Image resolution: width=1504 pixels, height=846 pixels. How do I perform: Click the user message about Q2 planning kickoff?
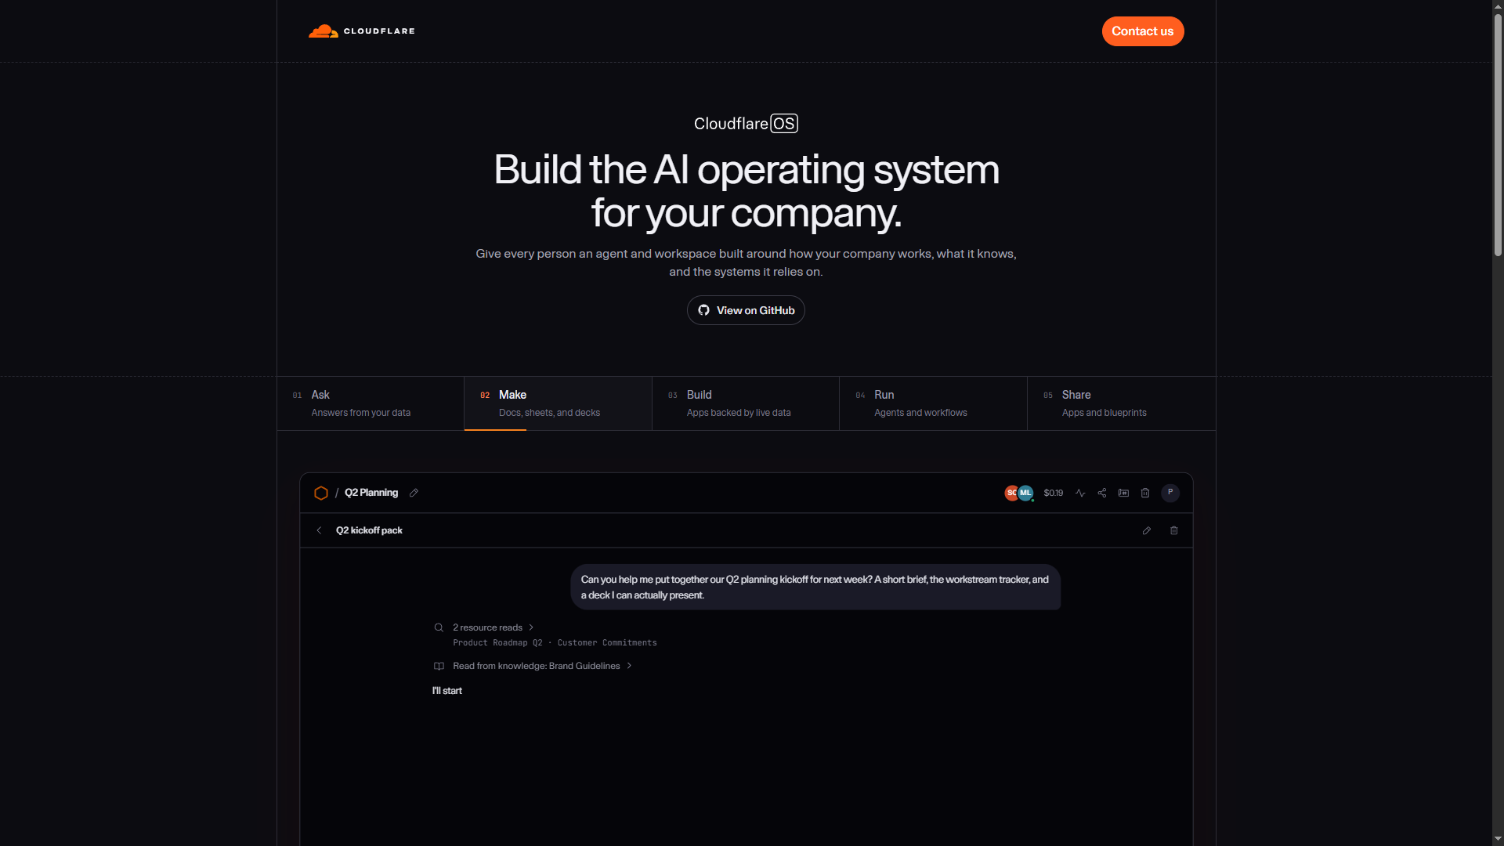click(x=815, y=587)
